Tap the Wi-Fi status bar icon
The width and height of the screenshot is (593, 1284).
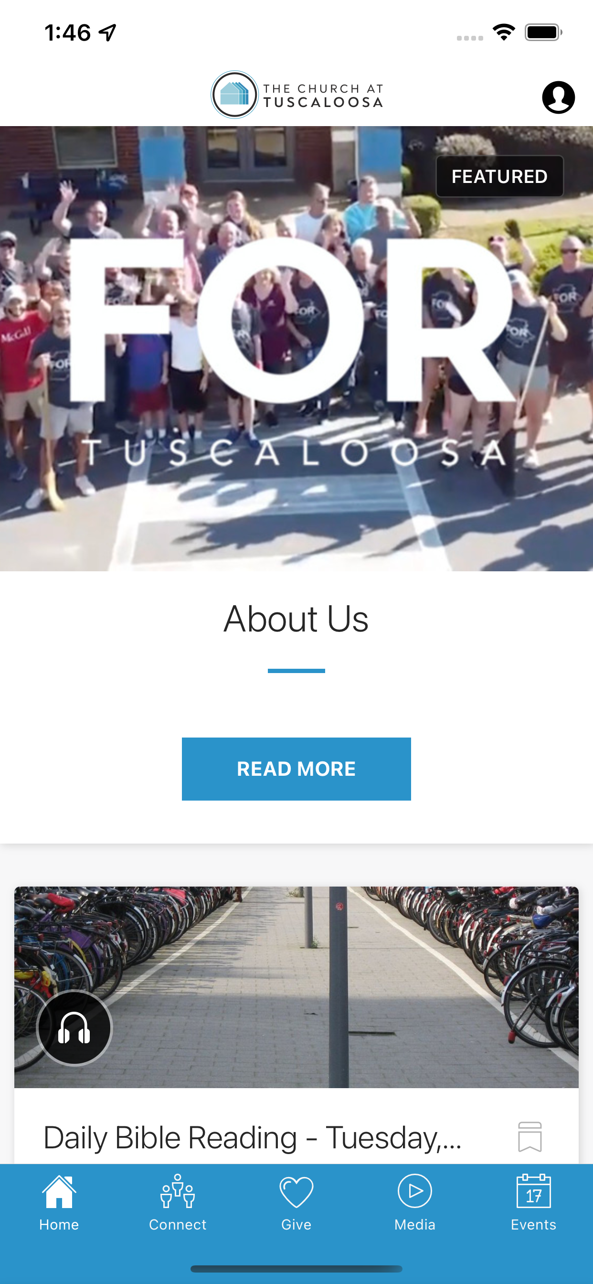click(x=504, y=32)
